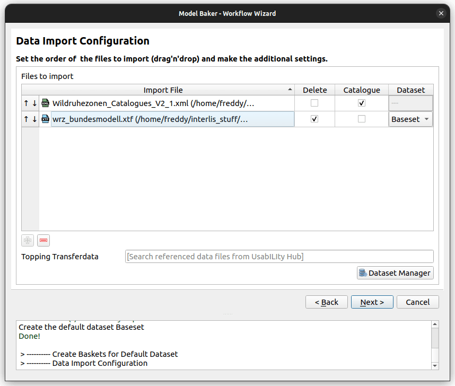
Task: Click the down arrow on the wrz_bundesmodell row
Action: 34,119
